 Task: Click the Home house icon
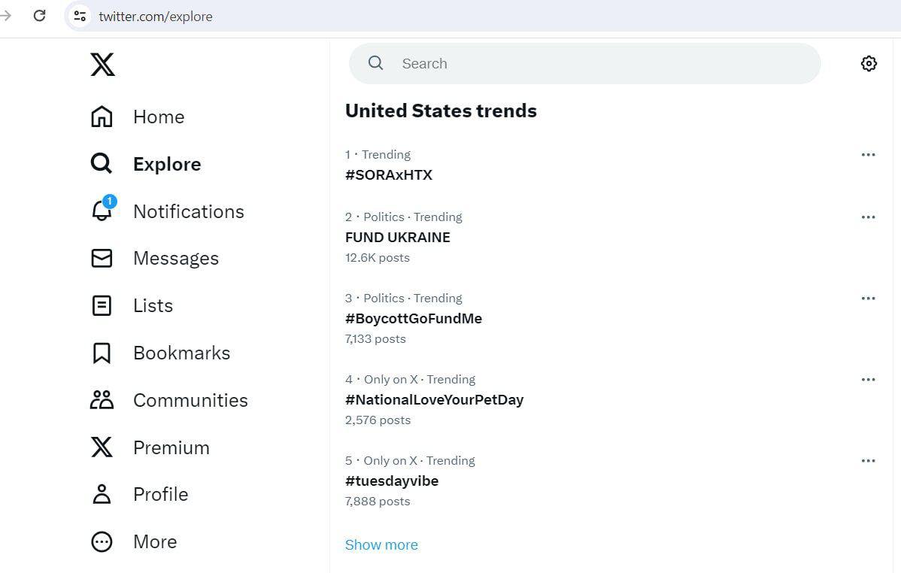(x=102, y=117)
